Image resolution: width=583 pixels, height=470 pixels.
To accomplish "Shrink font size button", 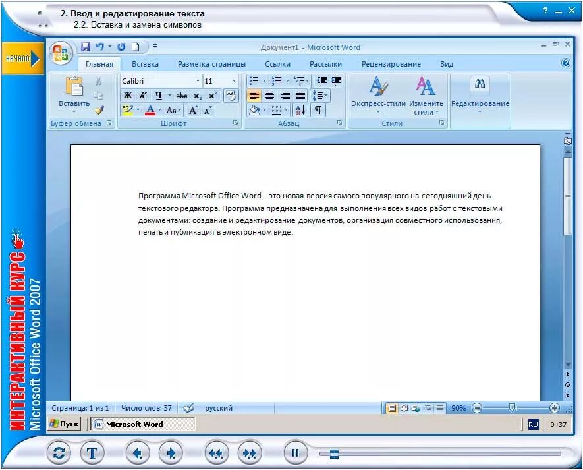I will coord(208,110).
